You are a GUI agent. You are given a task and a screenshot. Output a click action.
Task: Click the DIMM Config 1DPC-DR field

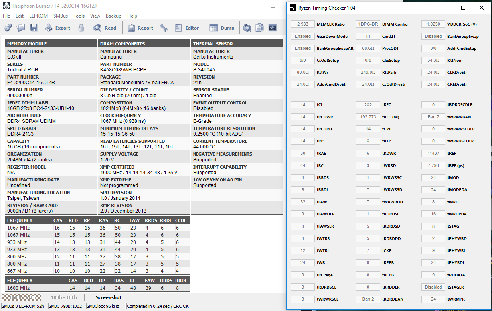pyautogui.click(x=368, y=24)
